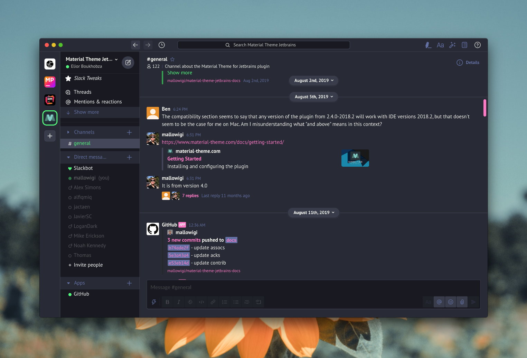Open Slack Tweaks in sidebar
Viewport: 527px width, 358px height.
100,78
